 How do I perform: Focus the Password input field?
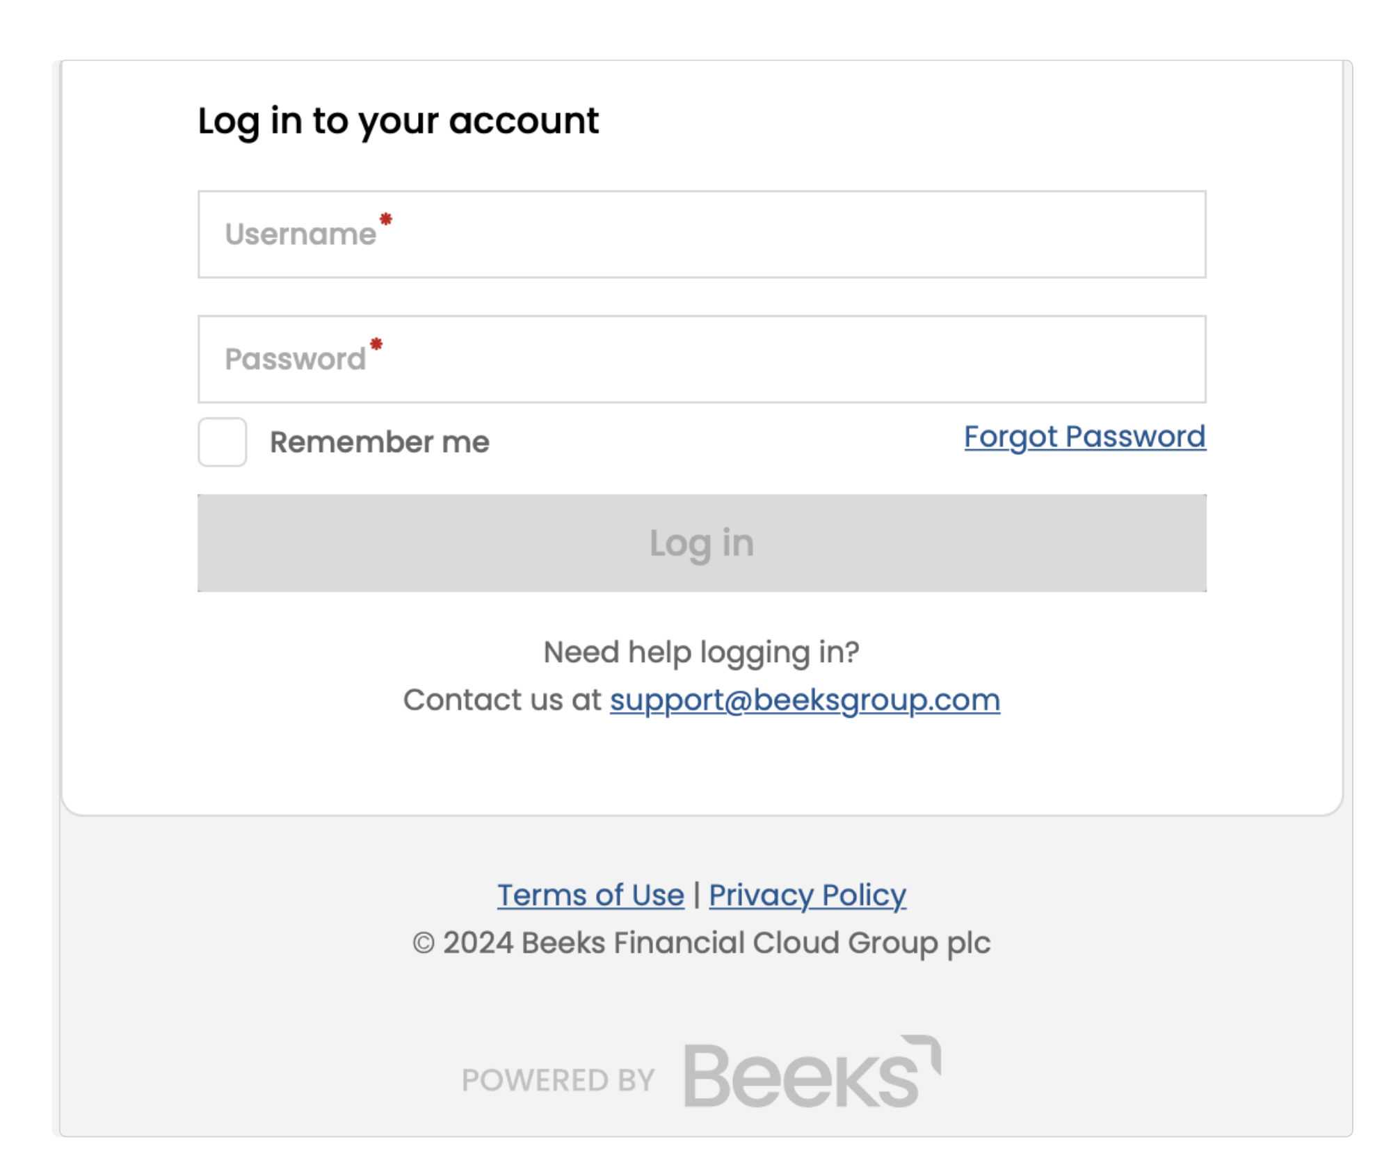[702, 359]
